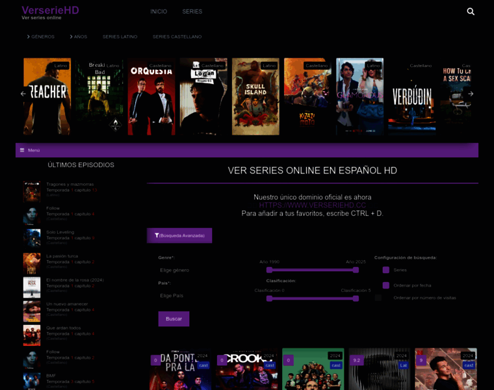Viewport: 494px width, 390px height.
Task: Open the Reacher poster
Action: [x=47, y=96]
